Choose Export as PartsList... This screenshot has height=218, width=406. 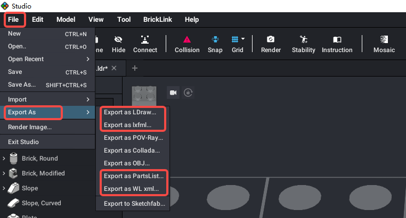(x=134, y=176)
